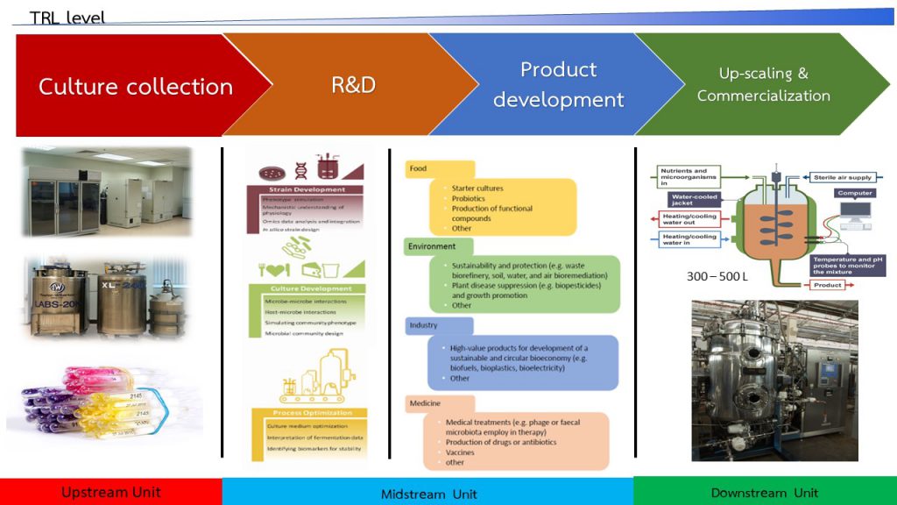The width and height of the screenshot is (897, 505).
Task: Select the liquid nitrogen tanks photo
Action: coord(107,298)
